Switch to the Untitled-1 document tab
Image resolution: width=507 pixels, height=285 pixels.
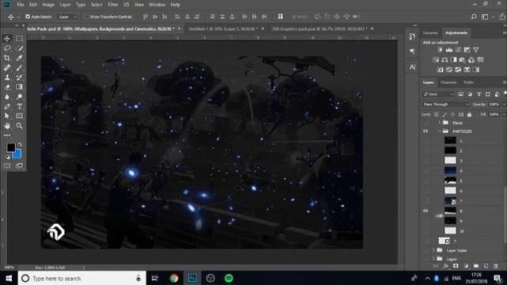click(223, 28)
